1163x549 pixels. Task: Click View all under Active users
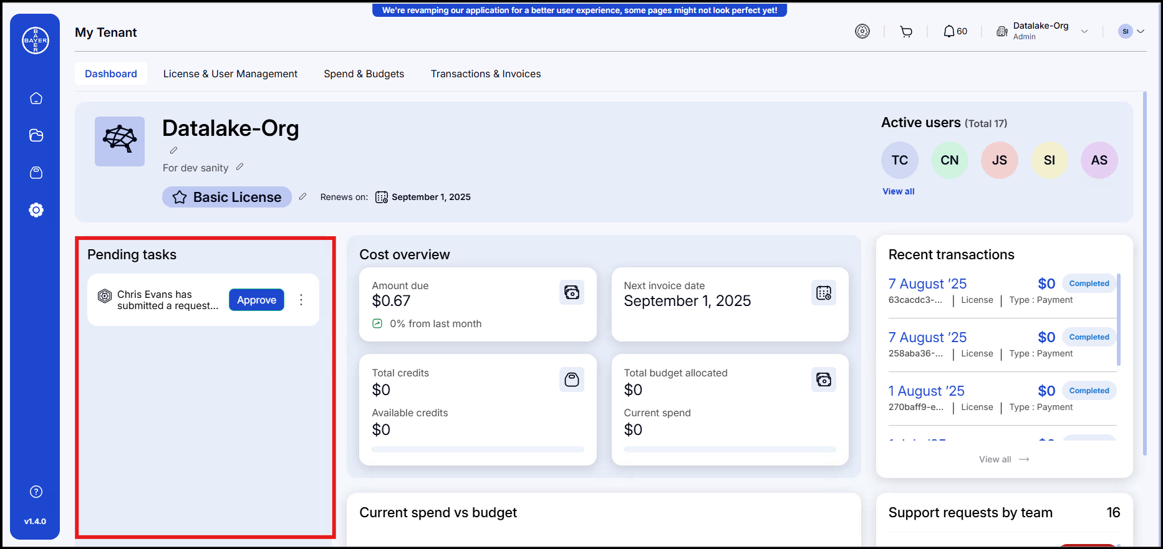(x=899, y=191)
